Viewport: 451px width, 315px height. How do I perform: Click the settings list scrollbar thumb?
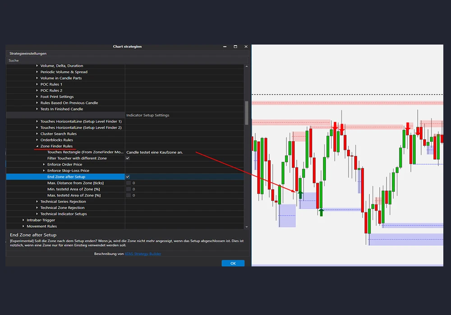click(x=247, y=113)
